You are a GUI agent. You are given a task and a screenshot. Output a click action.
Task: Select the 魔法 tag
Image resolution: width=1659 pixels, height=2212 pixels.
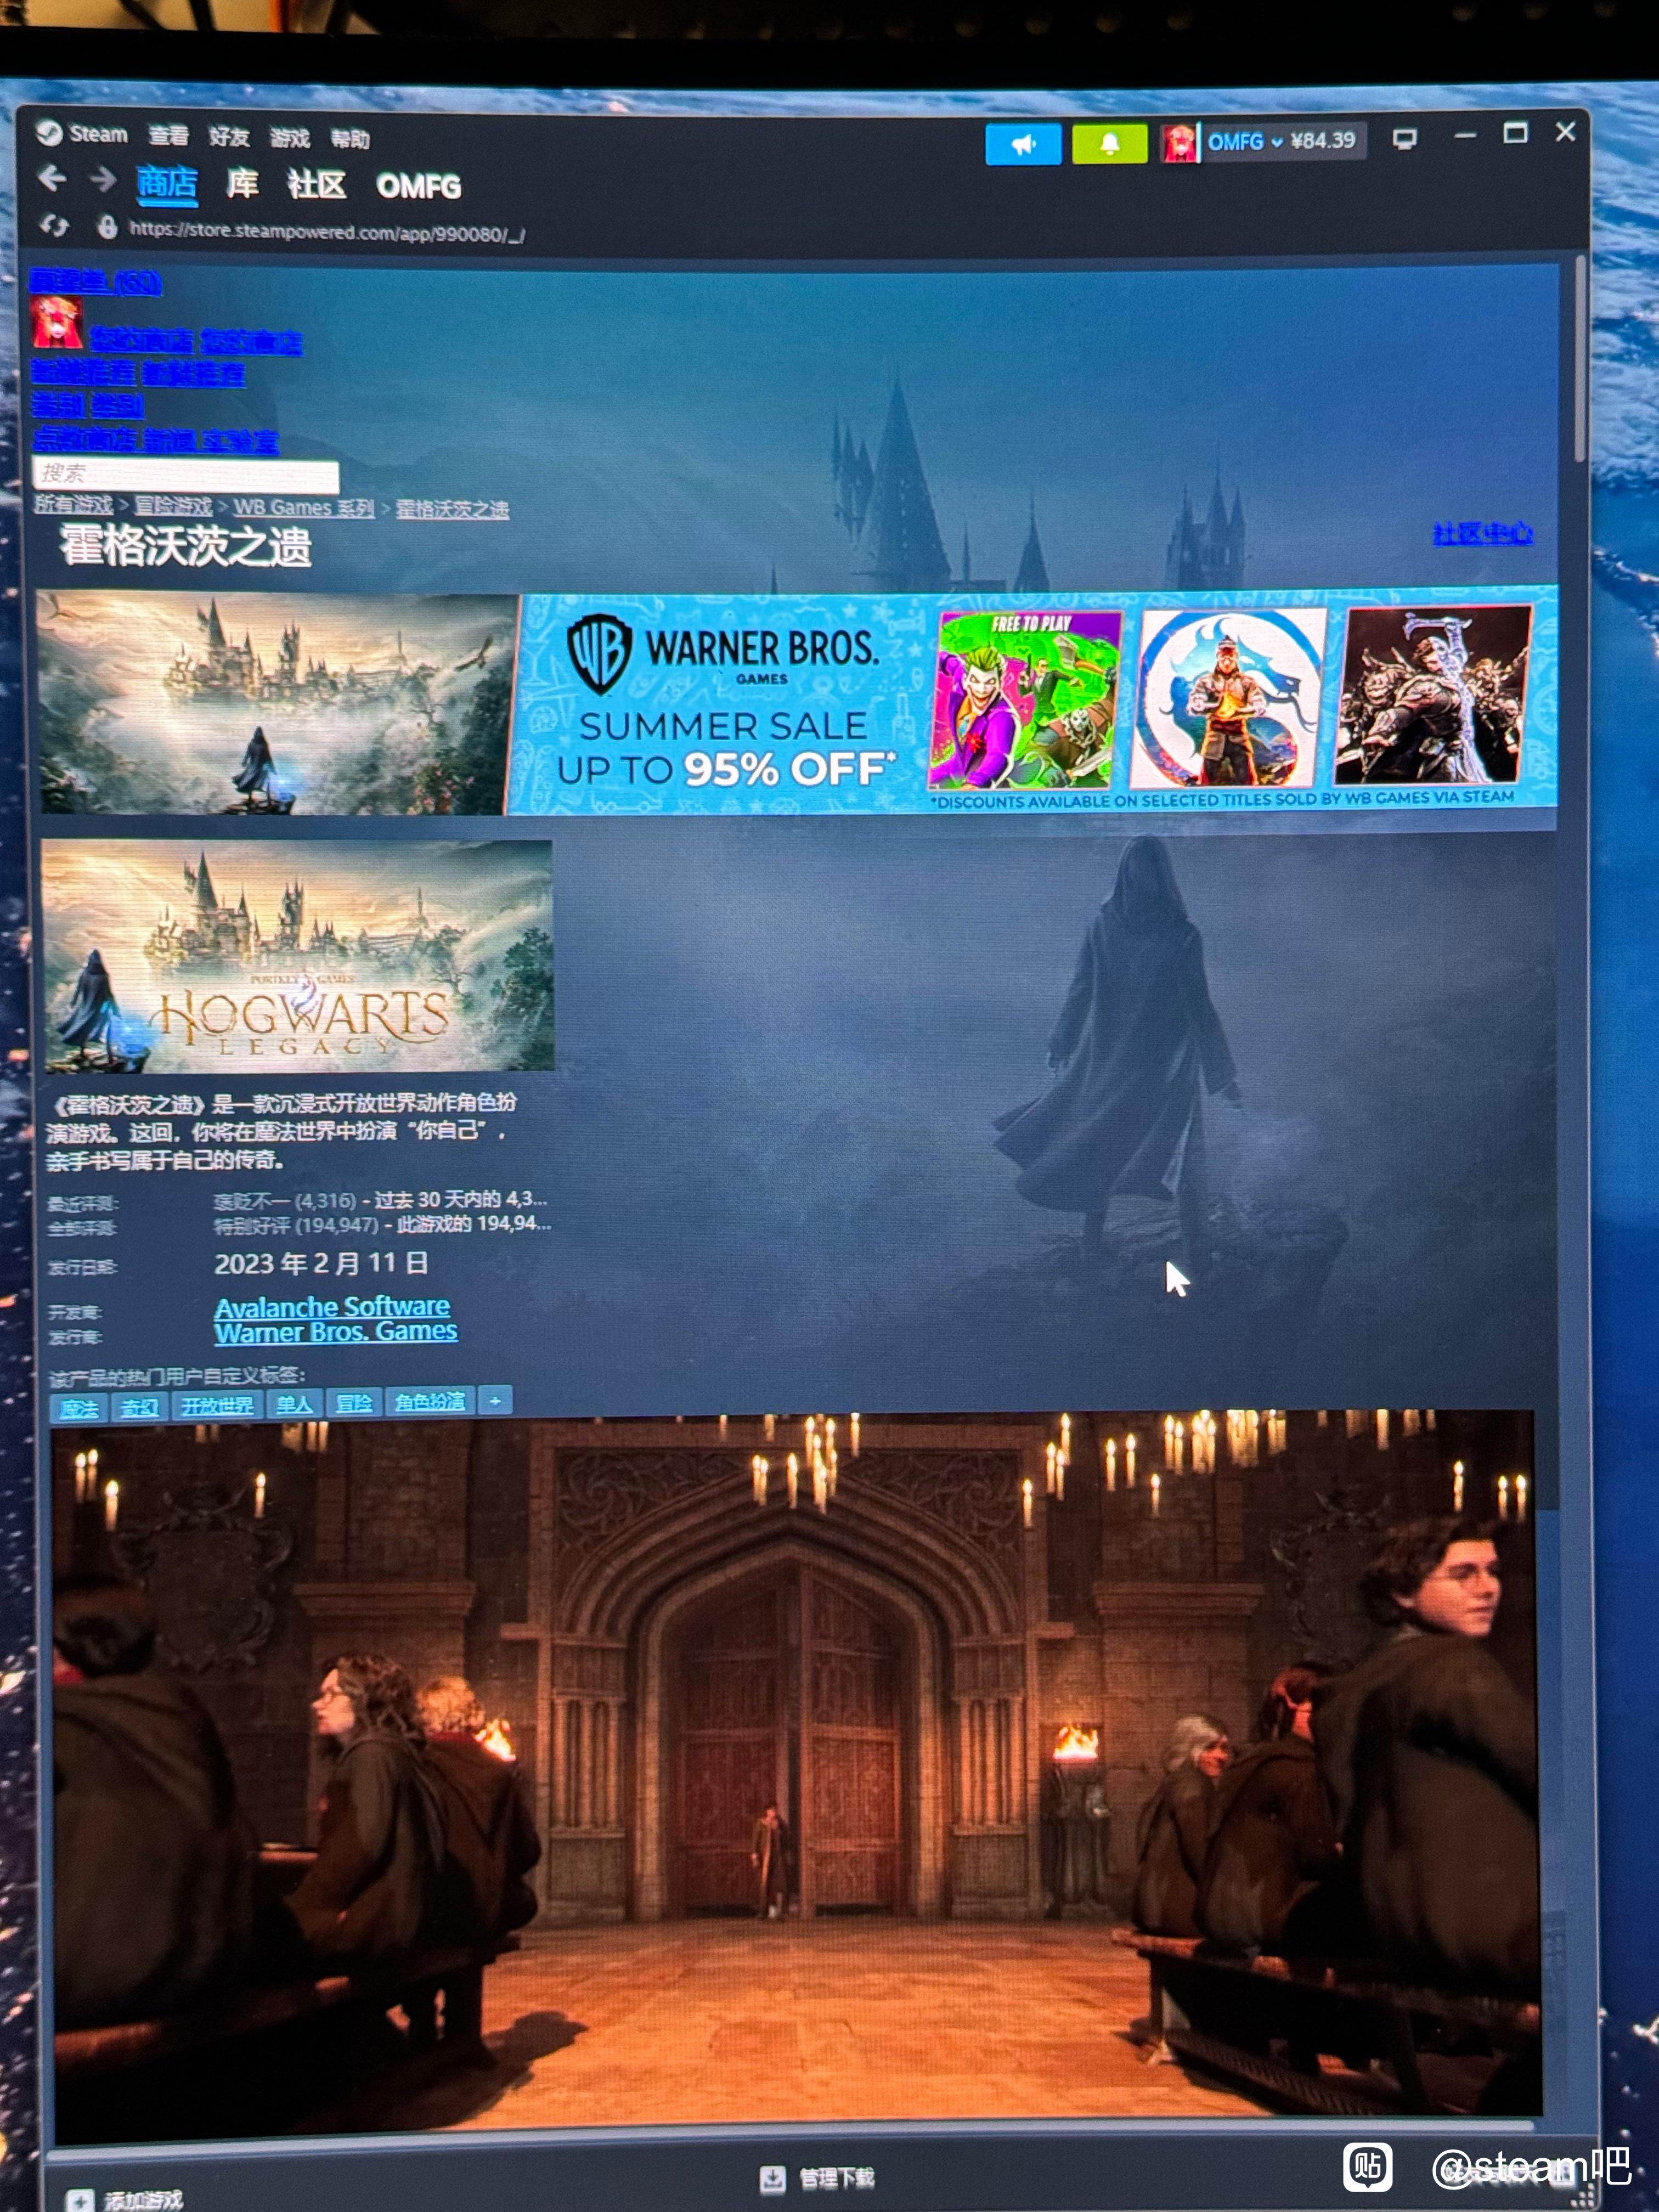click(x=79, y=1408)
